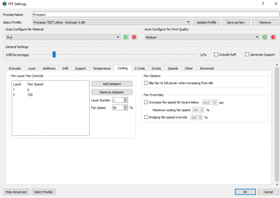Open the Medium print quality dropdown

point(257,37)
